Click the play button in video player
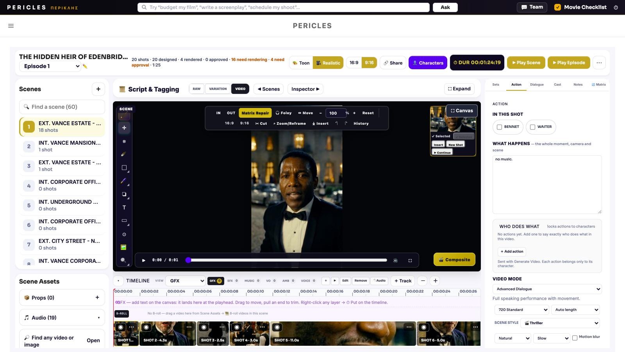625x352 pixels. [144, 260]
